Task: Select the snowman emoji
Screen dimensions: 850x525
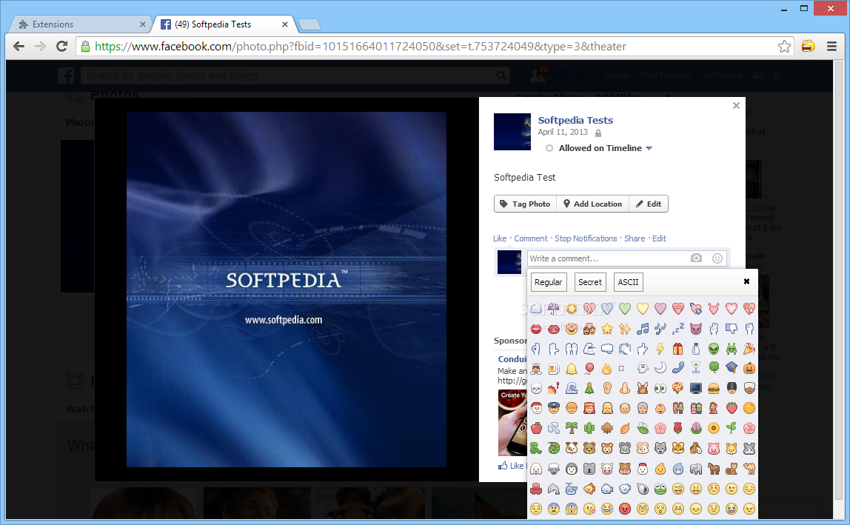Action: (x=696, y=349)
